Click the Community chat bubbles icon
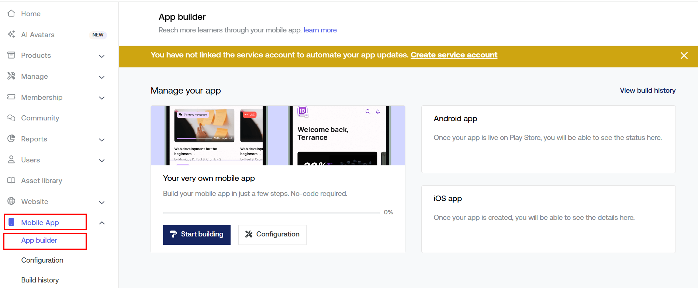698x288 pixels. [11, 118]
